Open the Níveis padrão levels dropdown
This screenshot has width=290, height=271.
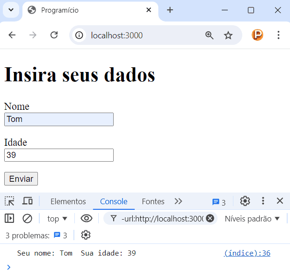click(x=252, y=219)
